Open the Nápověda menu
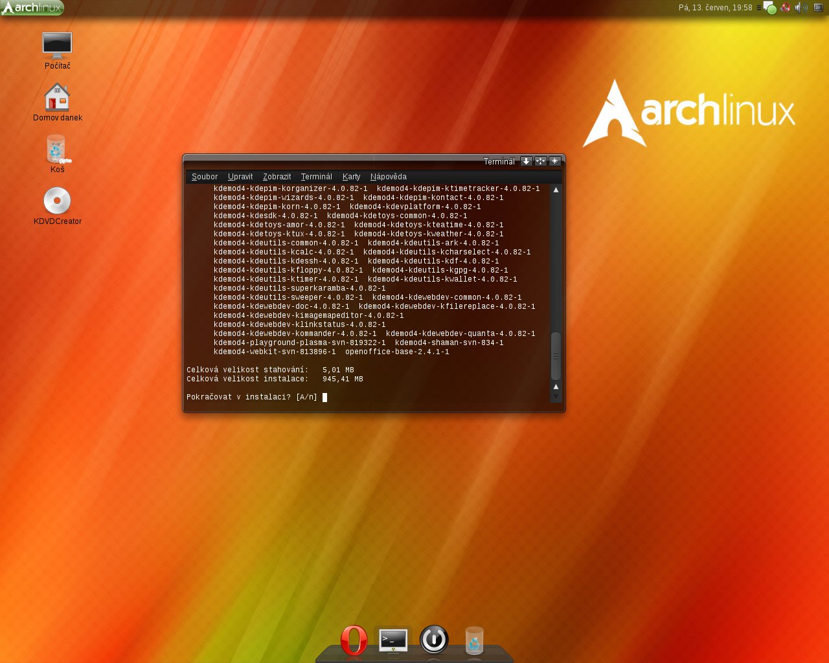The image size is (829, 663). (x=389, y=177)
